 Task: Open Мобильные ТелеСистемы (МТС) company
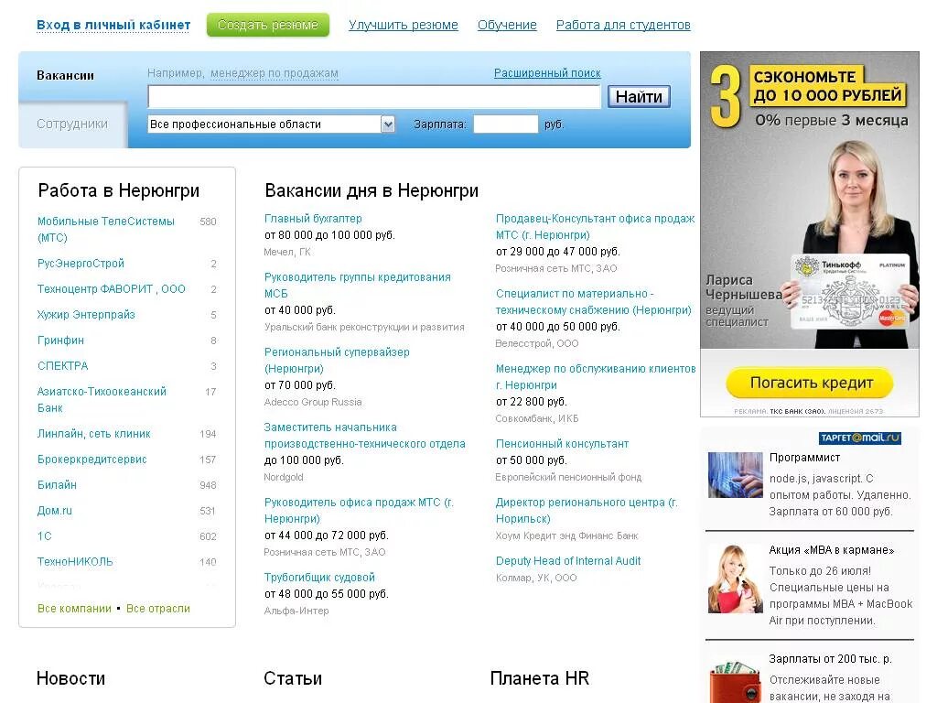point(106,230)
